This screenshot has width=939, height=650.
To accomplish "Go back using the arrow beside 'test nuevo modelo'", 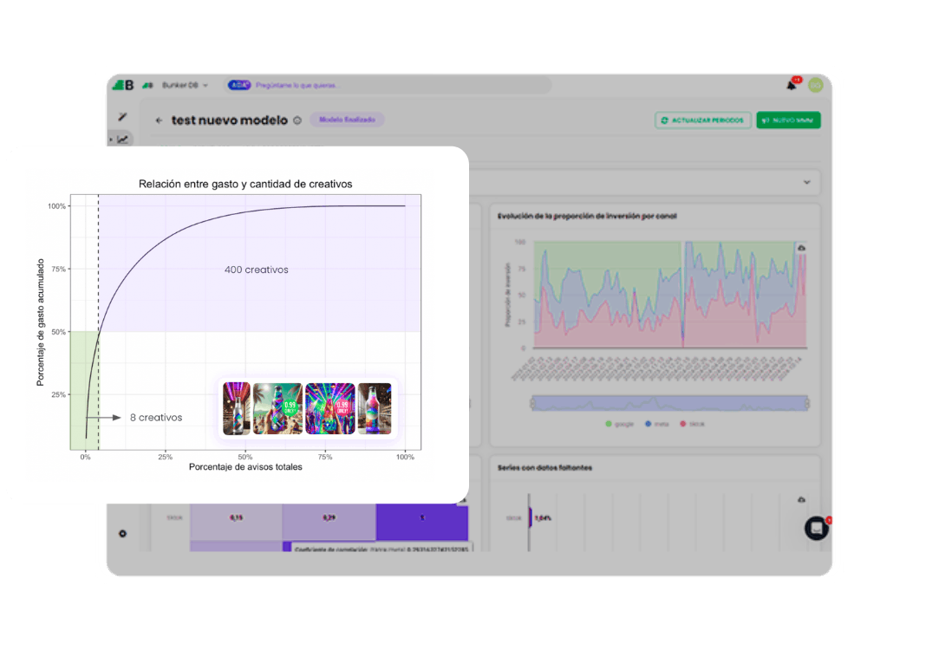I will pyautogui.click(x=159, y=120).
